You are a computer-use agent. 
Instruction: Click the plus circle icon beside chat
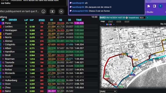[61, 11]
